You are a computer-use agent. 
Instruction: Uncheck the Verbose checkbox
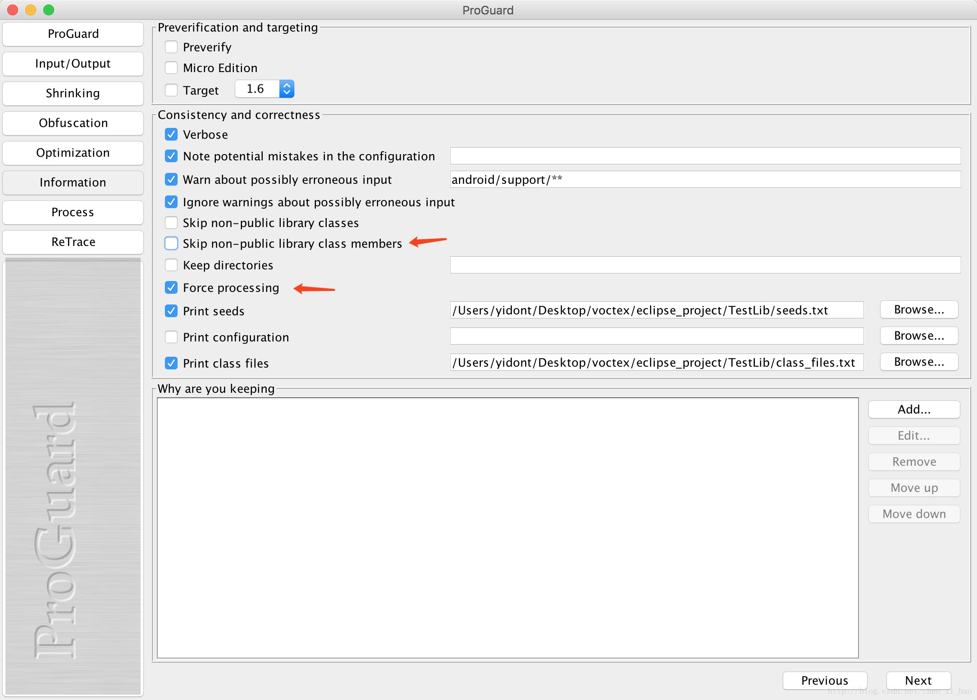(x=171, y=134)
